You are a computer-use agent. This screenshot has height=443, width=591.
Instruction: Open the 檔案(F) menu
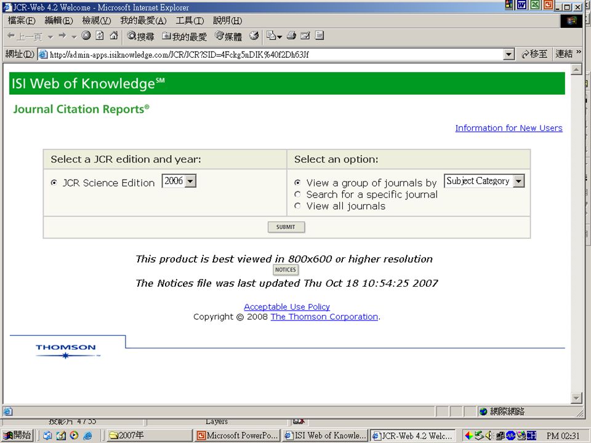22,20
